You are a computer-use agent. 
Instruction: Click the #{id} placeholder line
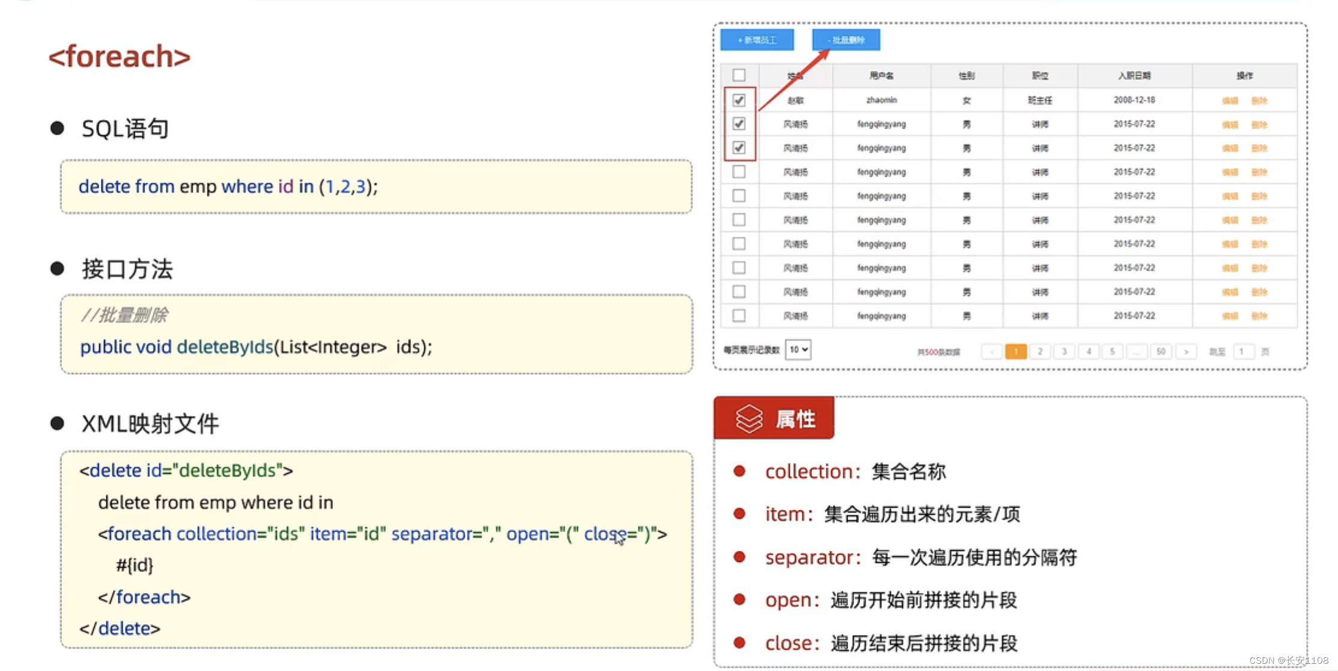(x=135, y=565)
